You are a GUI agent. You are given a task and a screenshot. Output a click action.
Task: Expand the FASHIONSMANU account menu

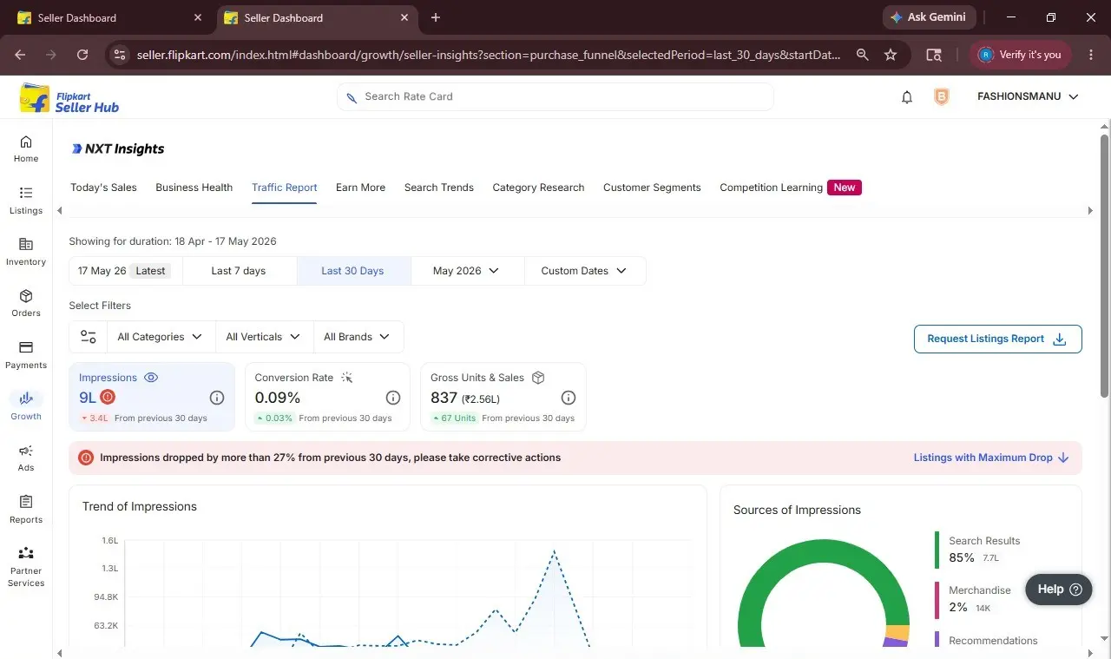[x=1028, y=97]
